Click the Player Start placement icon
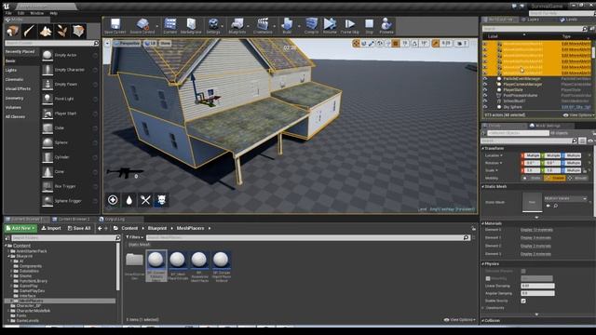 point(47,114)
